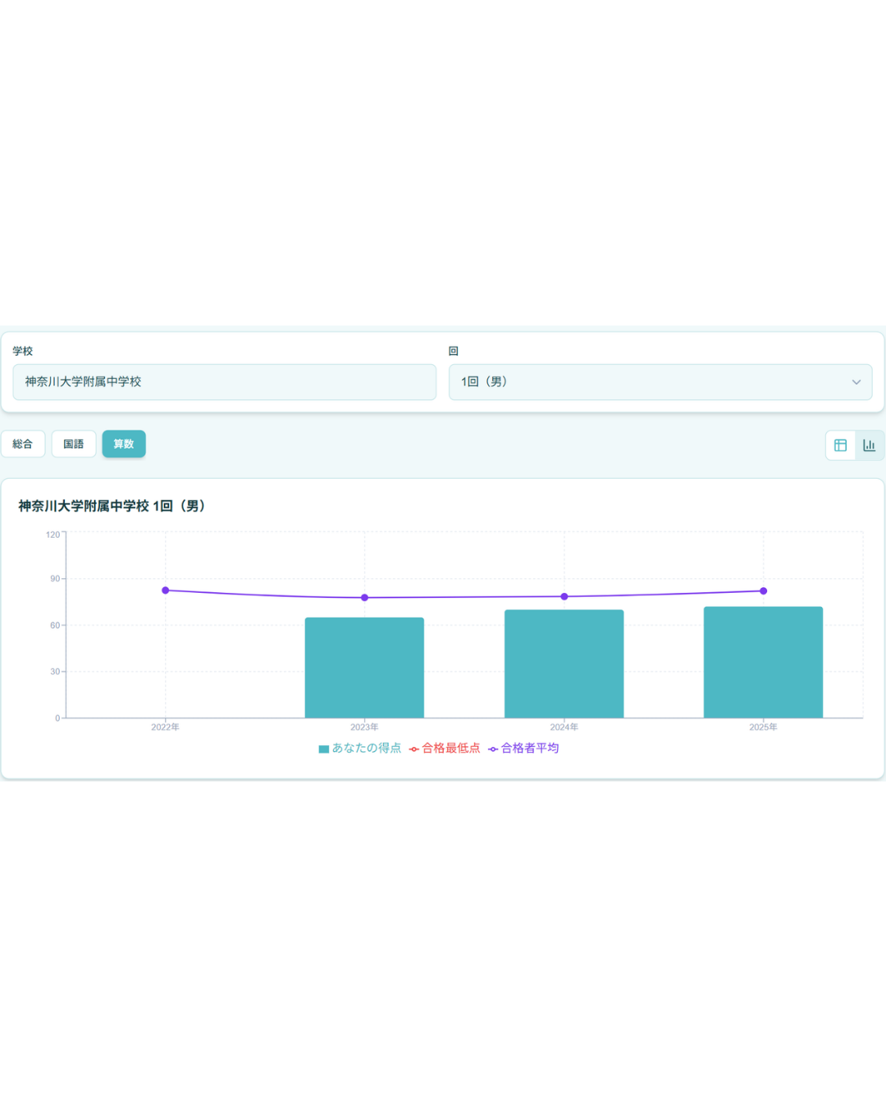
Task: Click the 2025年 teal score bar
Action: coord(763,663)
